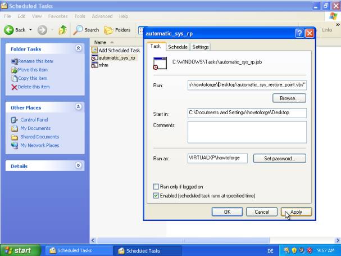Viewport: 341px width, 256px height.
Task: Click Copy this item icon
Action: tap(15, 78)
